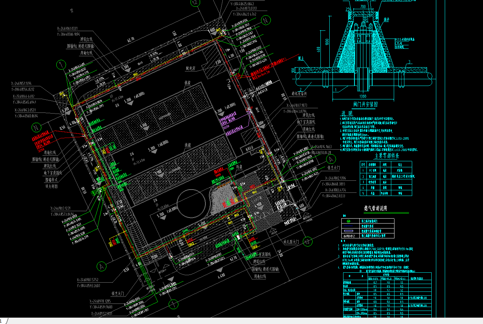Click the green N circle at the top of the plan
The width and height of the screenshot is (483, 324).
click(x=266, y=21)
